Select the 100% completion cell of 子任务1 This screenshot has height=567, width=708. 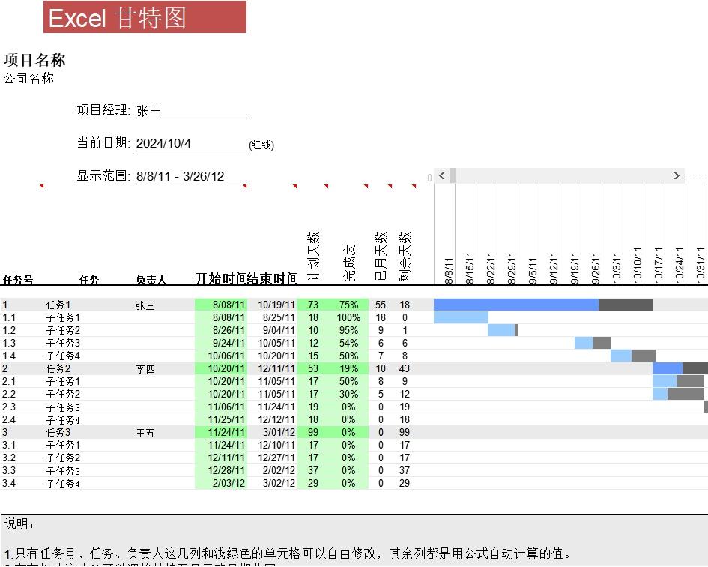click(x=348, y=317)
